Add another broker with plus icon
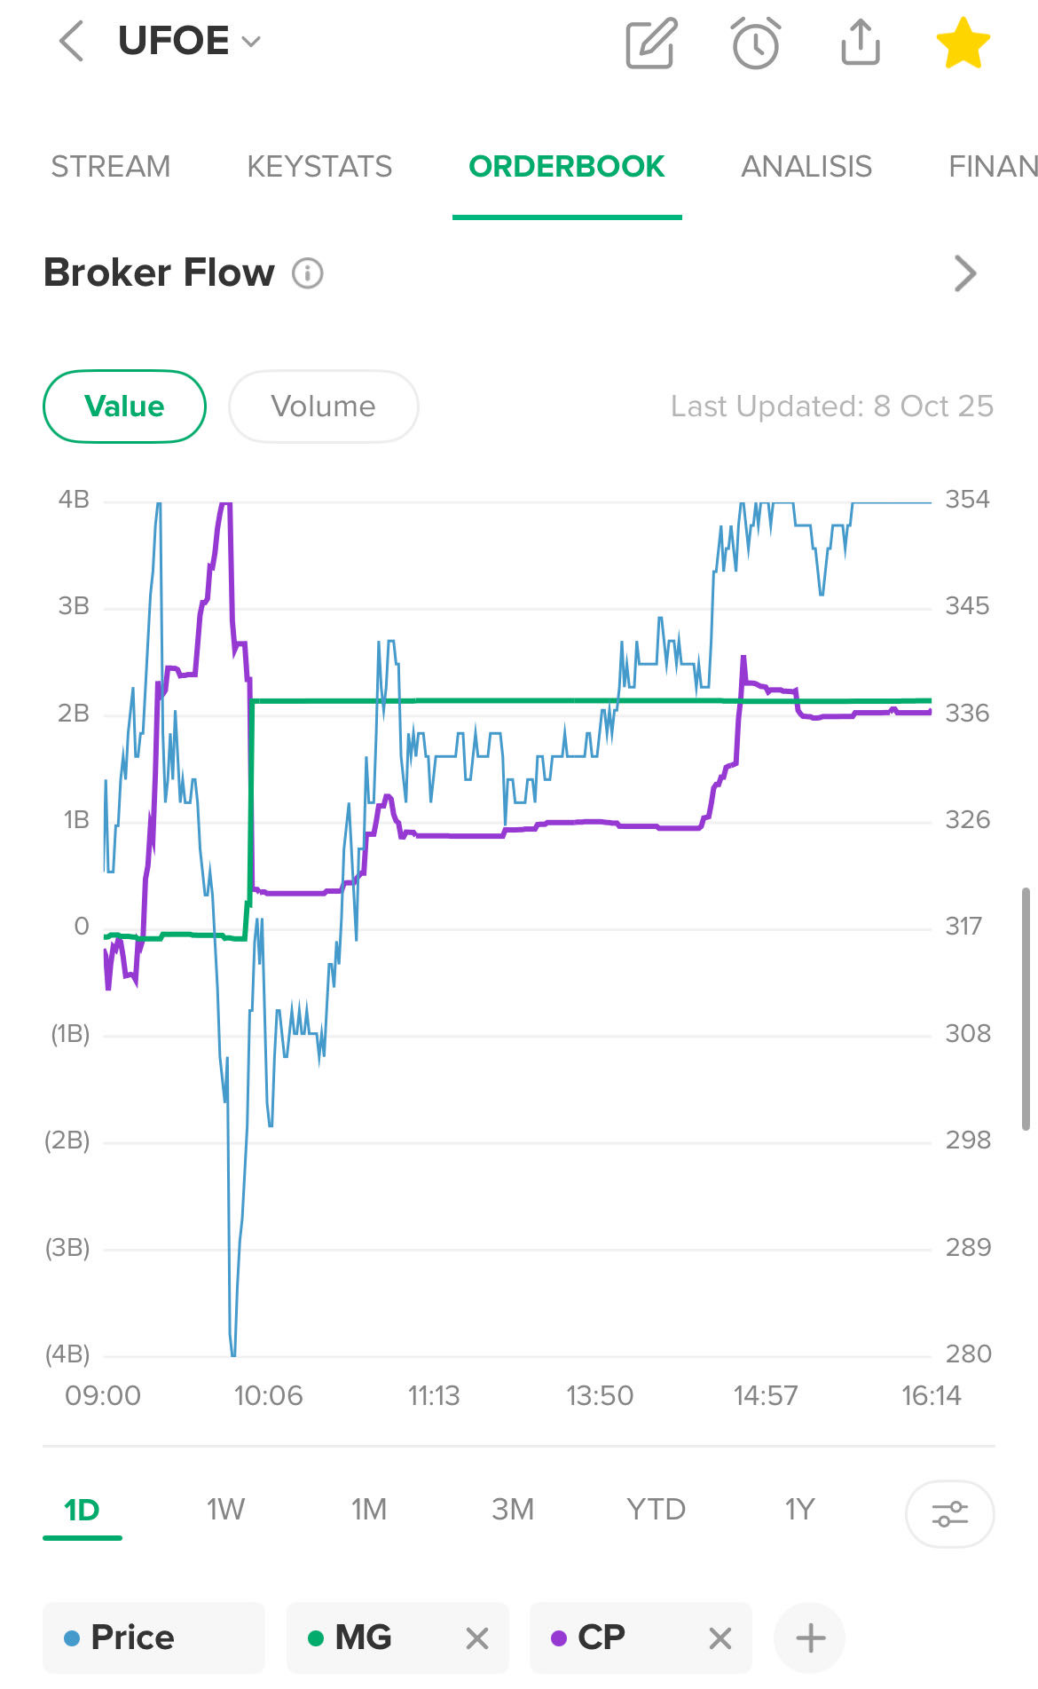Screen dimensions: 1038x1689 (x=809, y=1638)
